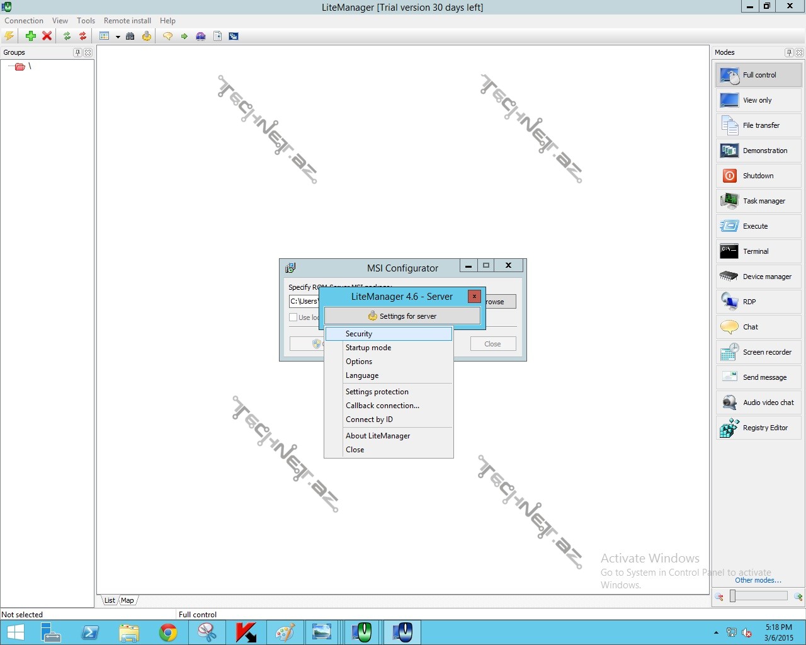Screen dimensions: 806x645
Task: Click the zoom in magnifier icon
Action: click(x=798, y=596)
